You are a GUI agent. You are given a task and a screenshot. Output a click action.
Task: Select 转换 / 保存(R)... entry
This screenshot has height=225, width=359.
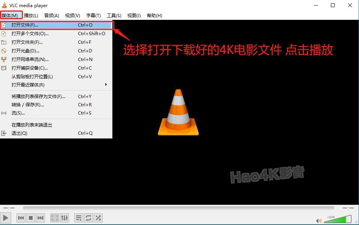pyautogui.click(x=56, y=105)
